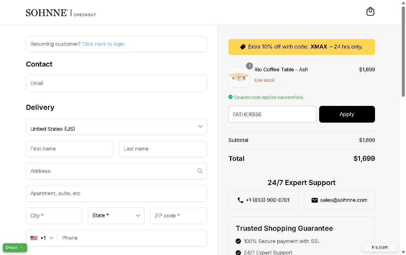Viewport: 406px width, 255px height.
Task: Click the Secure payment checkmark icon
Action: coord(238,241)
